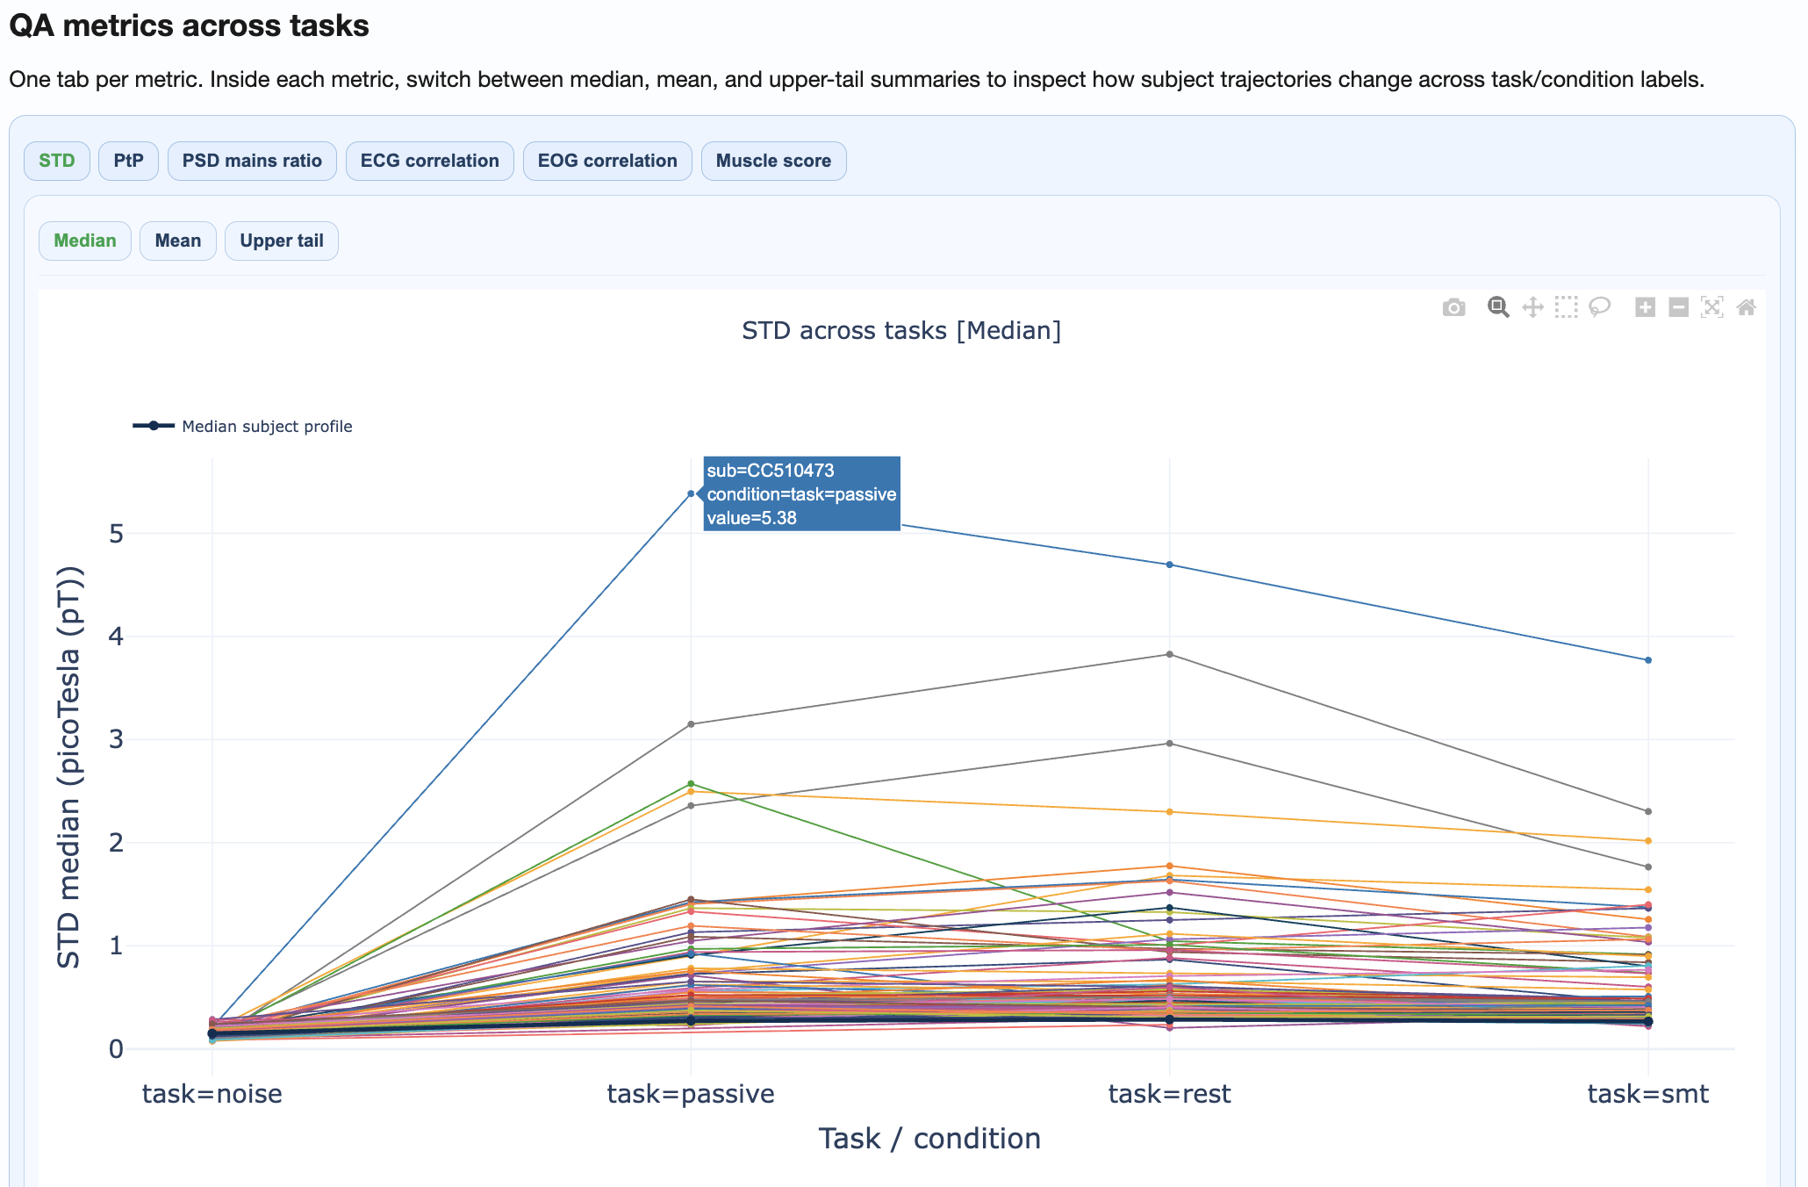This screenshot has height=1187, width=1808.
Task: Choose the Box Select tool
Action: (x=1566, y=307)
